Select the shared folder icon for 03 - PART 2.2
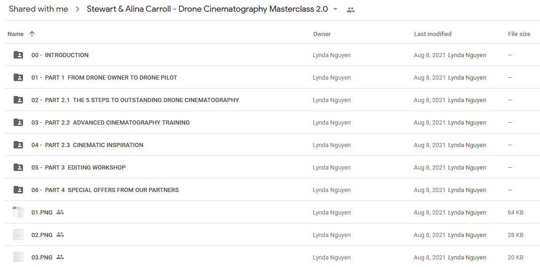The image size is (540, 267). pos(18,122)
